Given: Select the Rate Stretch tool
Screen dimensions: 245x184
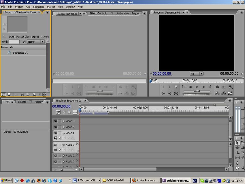Looking at the screenshot, I should tap(237, 153).
